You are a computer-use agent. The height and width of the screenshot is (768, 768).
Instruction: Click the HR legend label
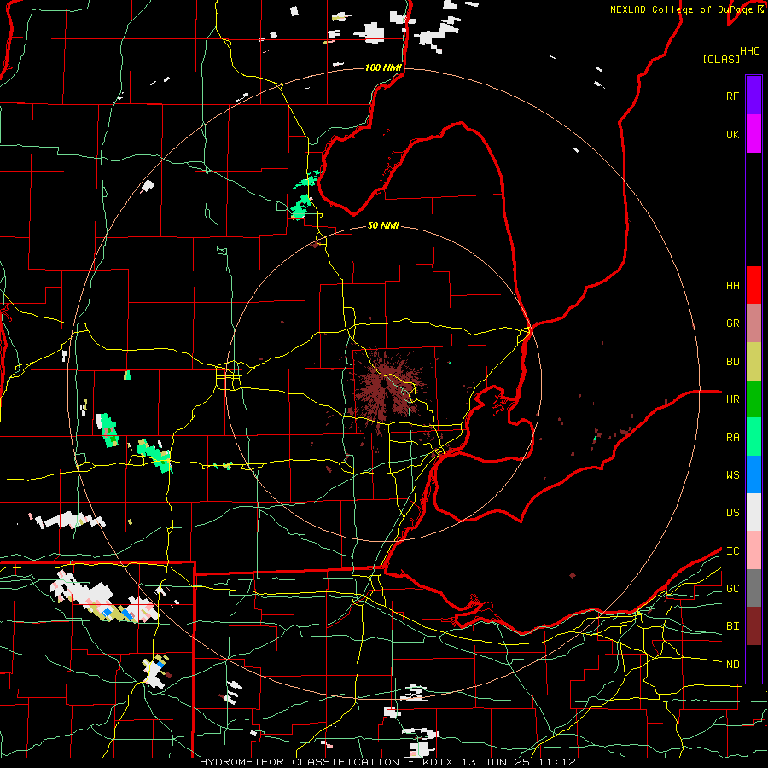(732, 399)
